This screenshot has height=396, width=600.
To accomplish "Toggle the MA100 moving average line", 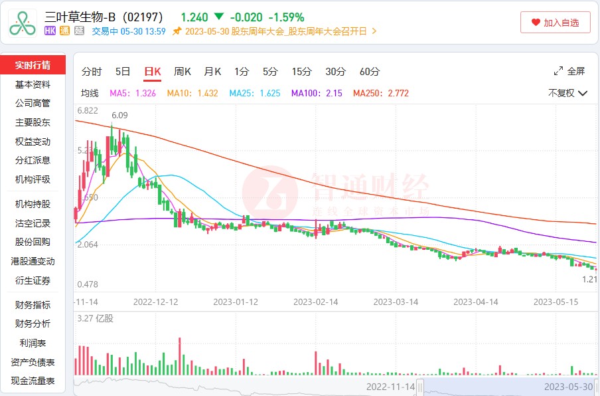I will (x=317, y=94).
